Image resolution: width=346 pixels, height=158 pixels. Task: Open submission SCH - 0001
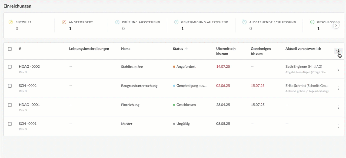click(28, 124)
